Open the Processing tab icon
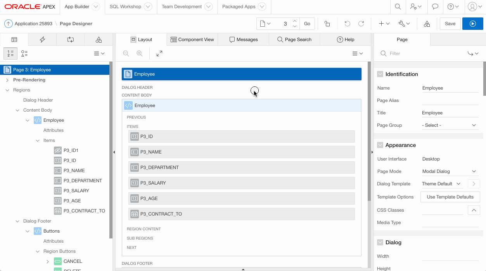 [70, 40]
